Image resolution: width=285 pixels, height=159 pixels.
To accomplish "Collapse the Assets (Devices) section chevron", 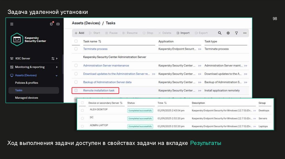I will click(x=56, y=76).
